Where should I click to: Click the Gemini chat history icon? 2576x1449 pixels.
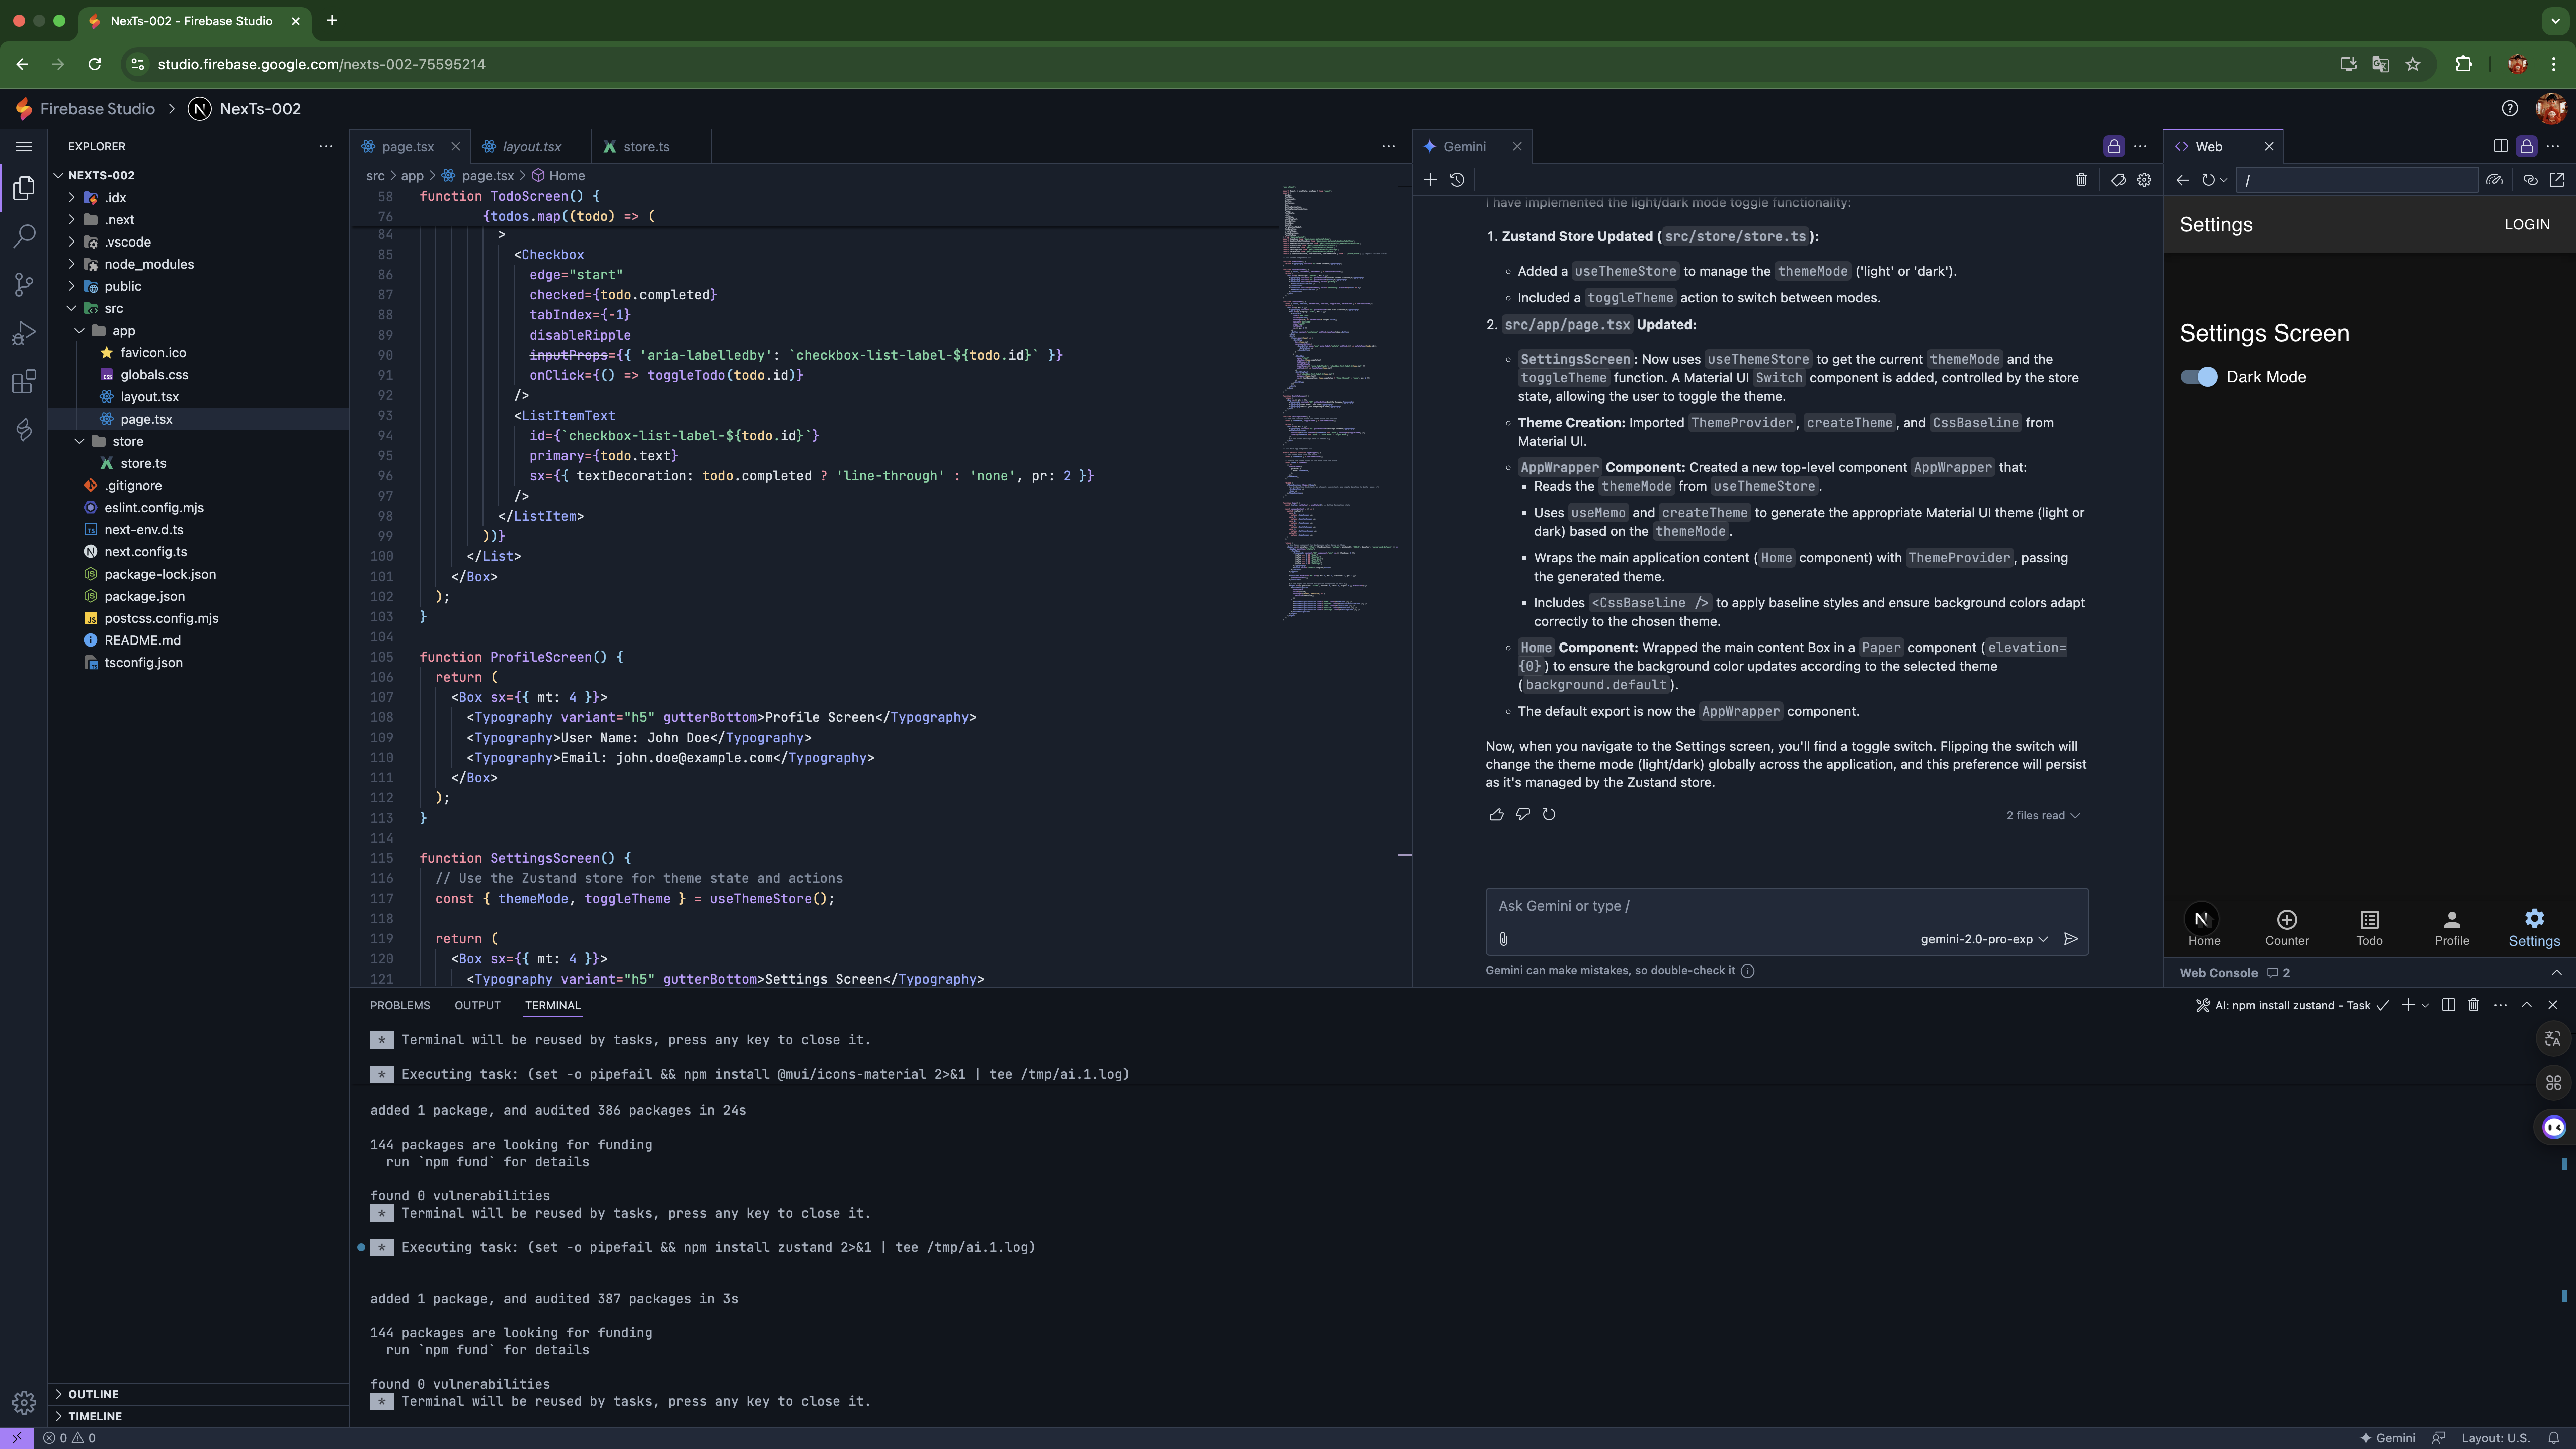[1457, 180]
